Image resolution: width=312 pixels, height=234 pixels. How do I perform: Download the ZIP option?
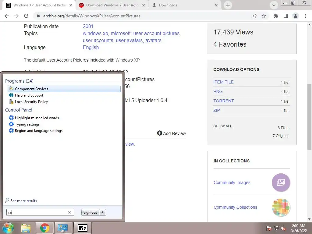(217, 110)
